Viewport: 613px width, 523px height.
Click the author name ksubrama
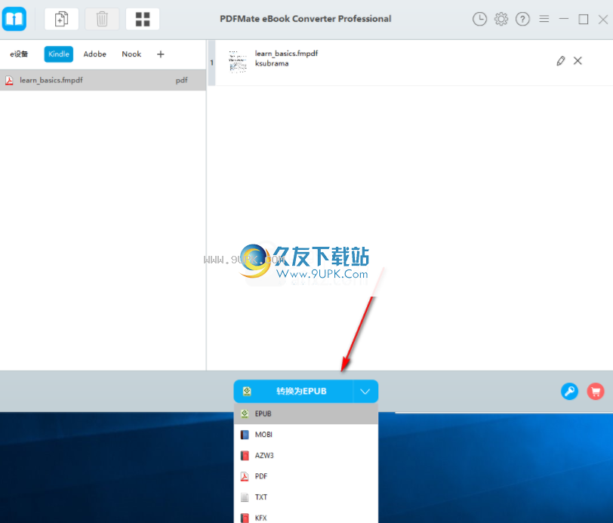pos(272,63)
